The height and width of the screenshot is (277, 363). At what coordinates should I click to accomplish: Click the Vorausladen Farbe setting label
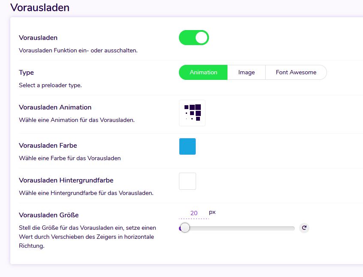point(48,146)
